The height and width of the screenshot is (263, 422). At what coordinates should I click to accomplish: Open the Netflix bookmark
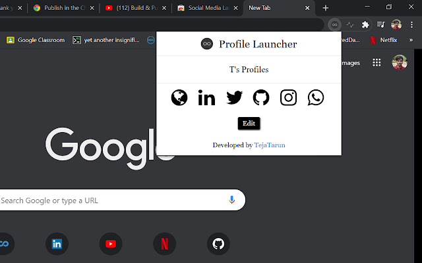tap(384, 40)
